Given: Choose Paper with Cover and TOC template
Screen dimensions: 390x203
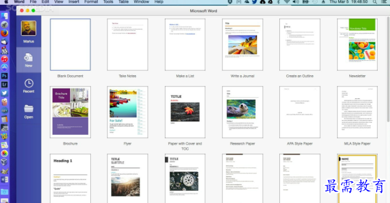Looking at the screenshot, I should (185, 112).
